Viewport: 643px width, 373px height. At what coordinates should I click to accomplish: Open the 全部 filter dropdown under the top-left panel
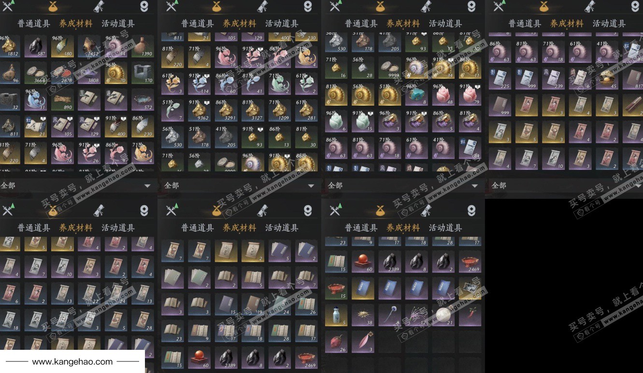tap(77, 185)
